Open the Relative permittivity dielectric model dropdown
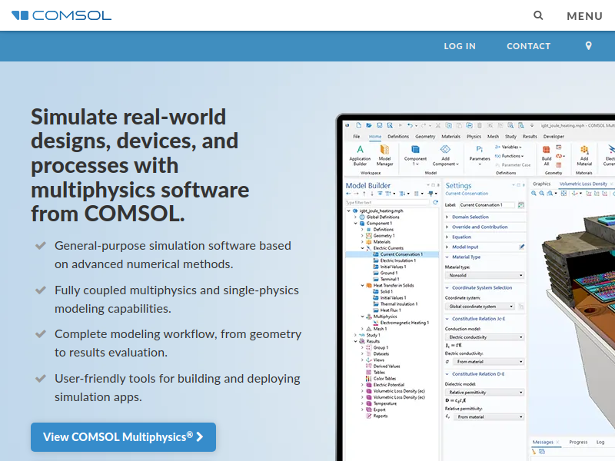This screenshot has height=461, width=615. tap(485, 393)
